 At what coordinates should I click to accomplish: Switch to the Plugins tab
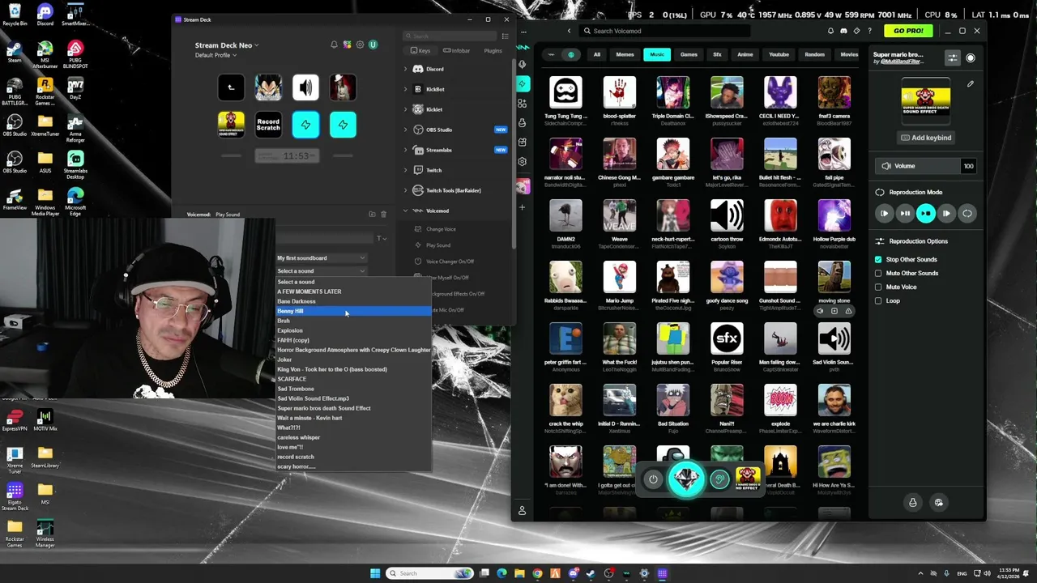pyautogui.click(x=493, y=51)
